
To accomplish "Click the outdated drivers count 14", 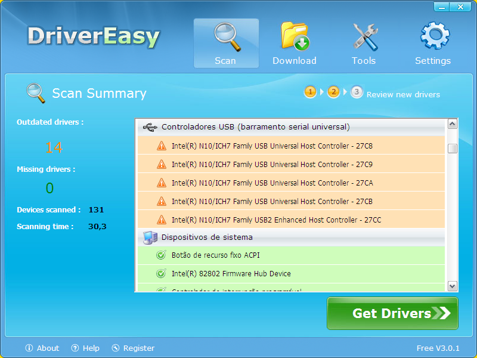I will point(54,147).
